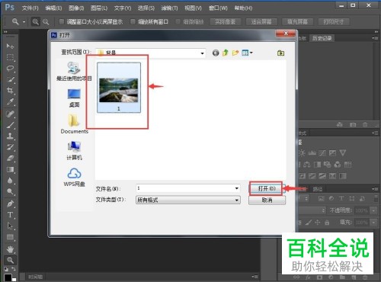
Task: Open Recent Items location
Action: pyautogui.click(x=74, y=71)
